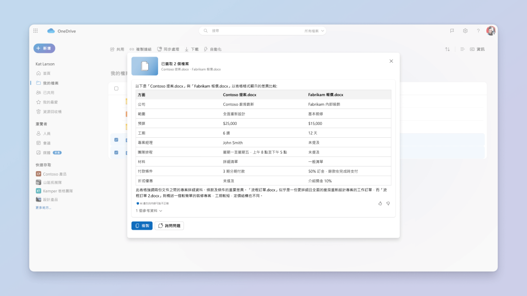
Task: Open 資源回收桶 recycle bin in sidebar
Action: point(49,112)
